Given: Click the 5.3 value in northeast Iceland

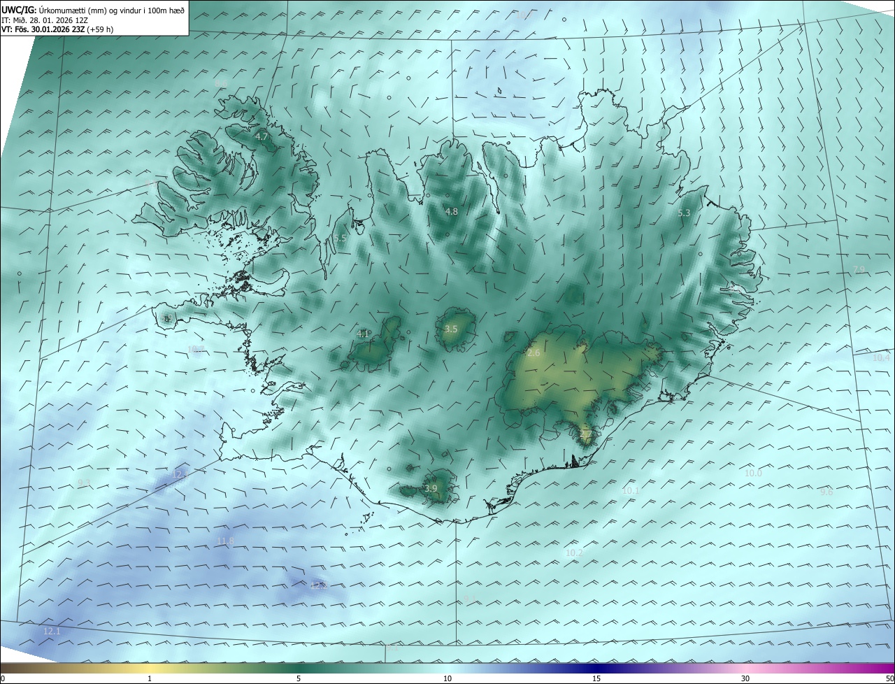Looking at the screenshot, I should 685,213.
